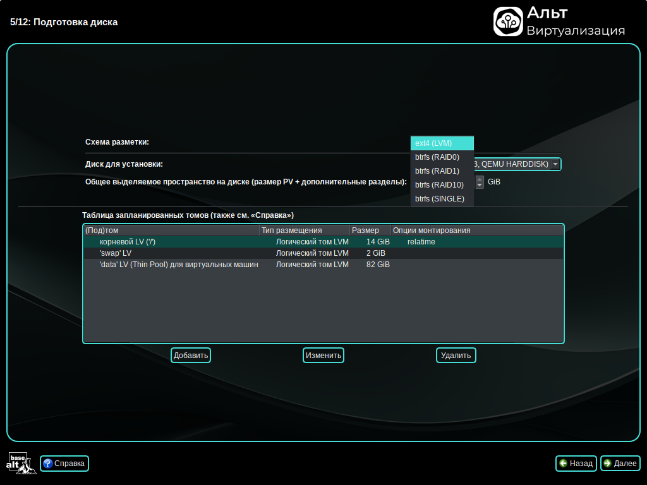Select ext4 (LVM) partitioning scheme
Screen dimensions: 647x485
[442, 143]
